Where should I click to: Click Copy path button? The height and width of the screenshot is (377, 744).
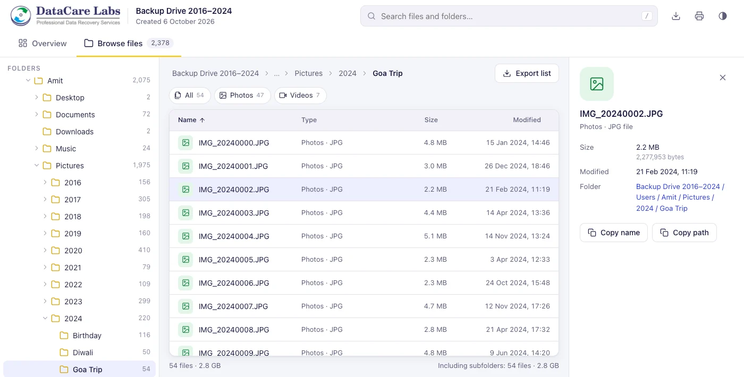pyautogui.click(x=684, y=233)
